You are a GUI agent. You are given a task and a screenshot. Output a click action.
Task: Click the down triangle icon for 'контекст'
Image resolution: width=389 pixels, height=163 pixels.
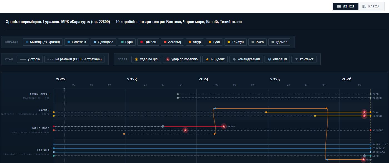coord(296,59)
